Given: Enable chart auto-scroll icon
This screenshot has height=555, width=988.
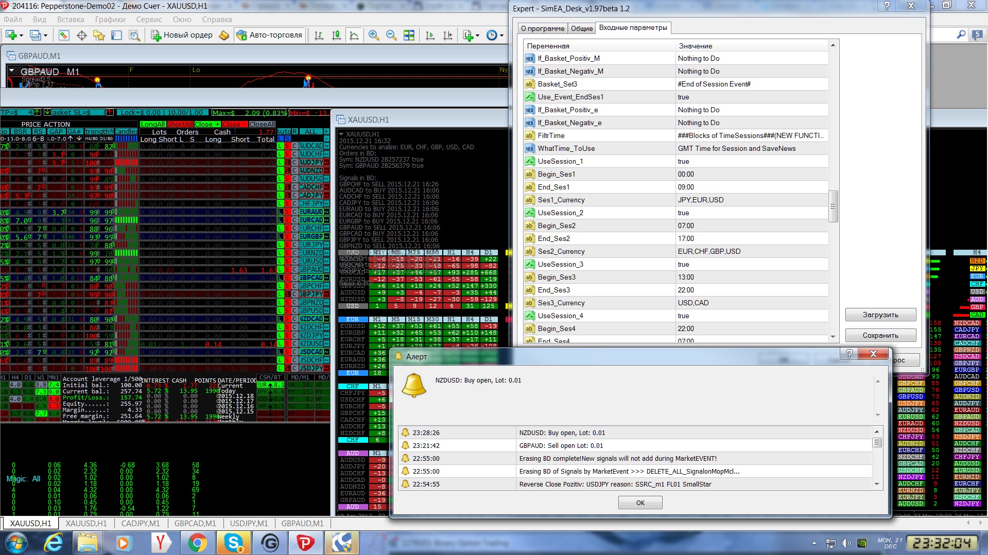Looking at the screenshot, I should (430, 35).
